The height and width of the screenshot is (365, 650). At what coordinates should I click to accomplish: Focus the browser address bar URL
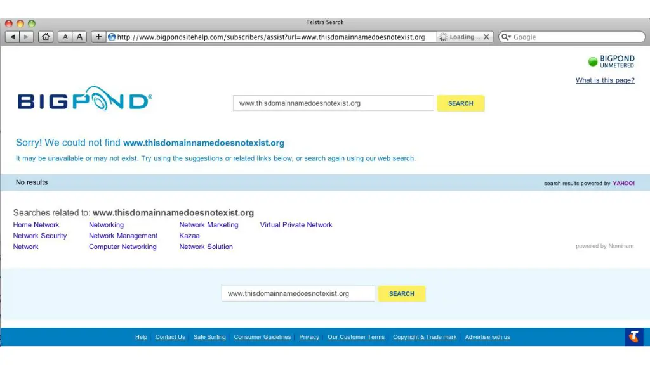(x=270, y=37)
